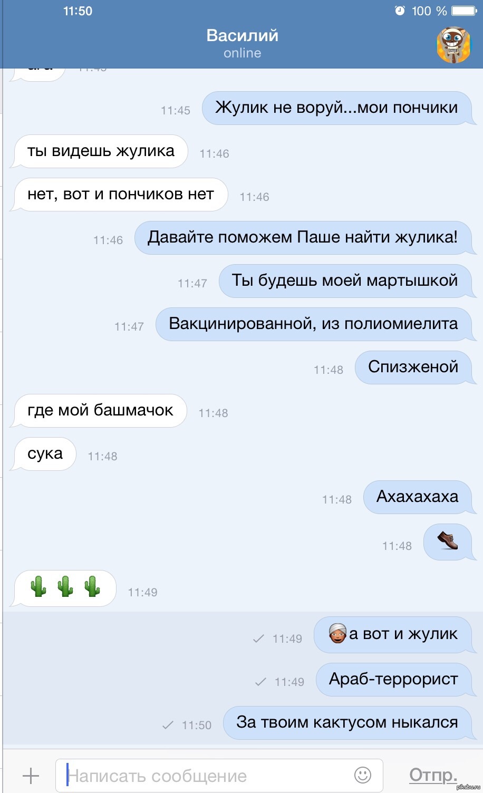Open the emoji smiley picker
The image size is (483, 793).
362,775
